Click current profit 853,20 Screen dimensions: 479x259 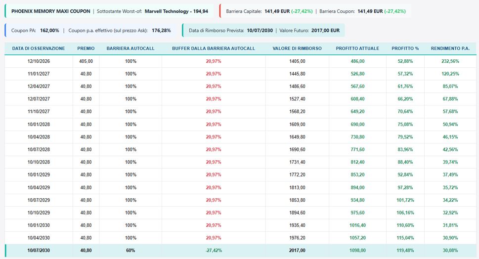357,174
